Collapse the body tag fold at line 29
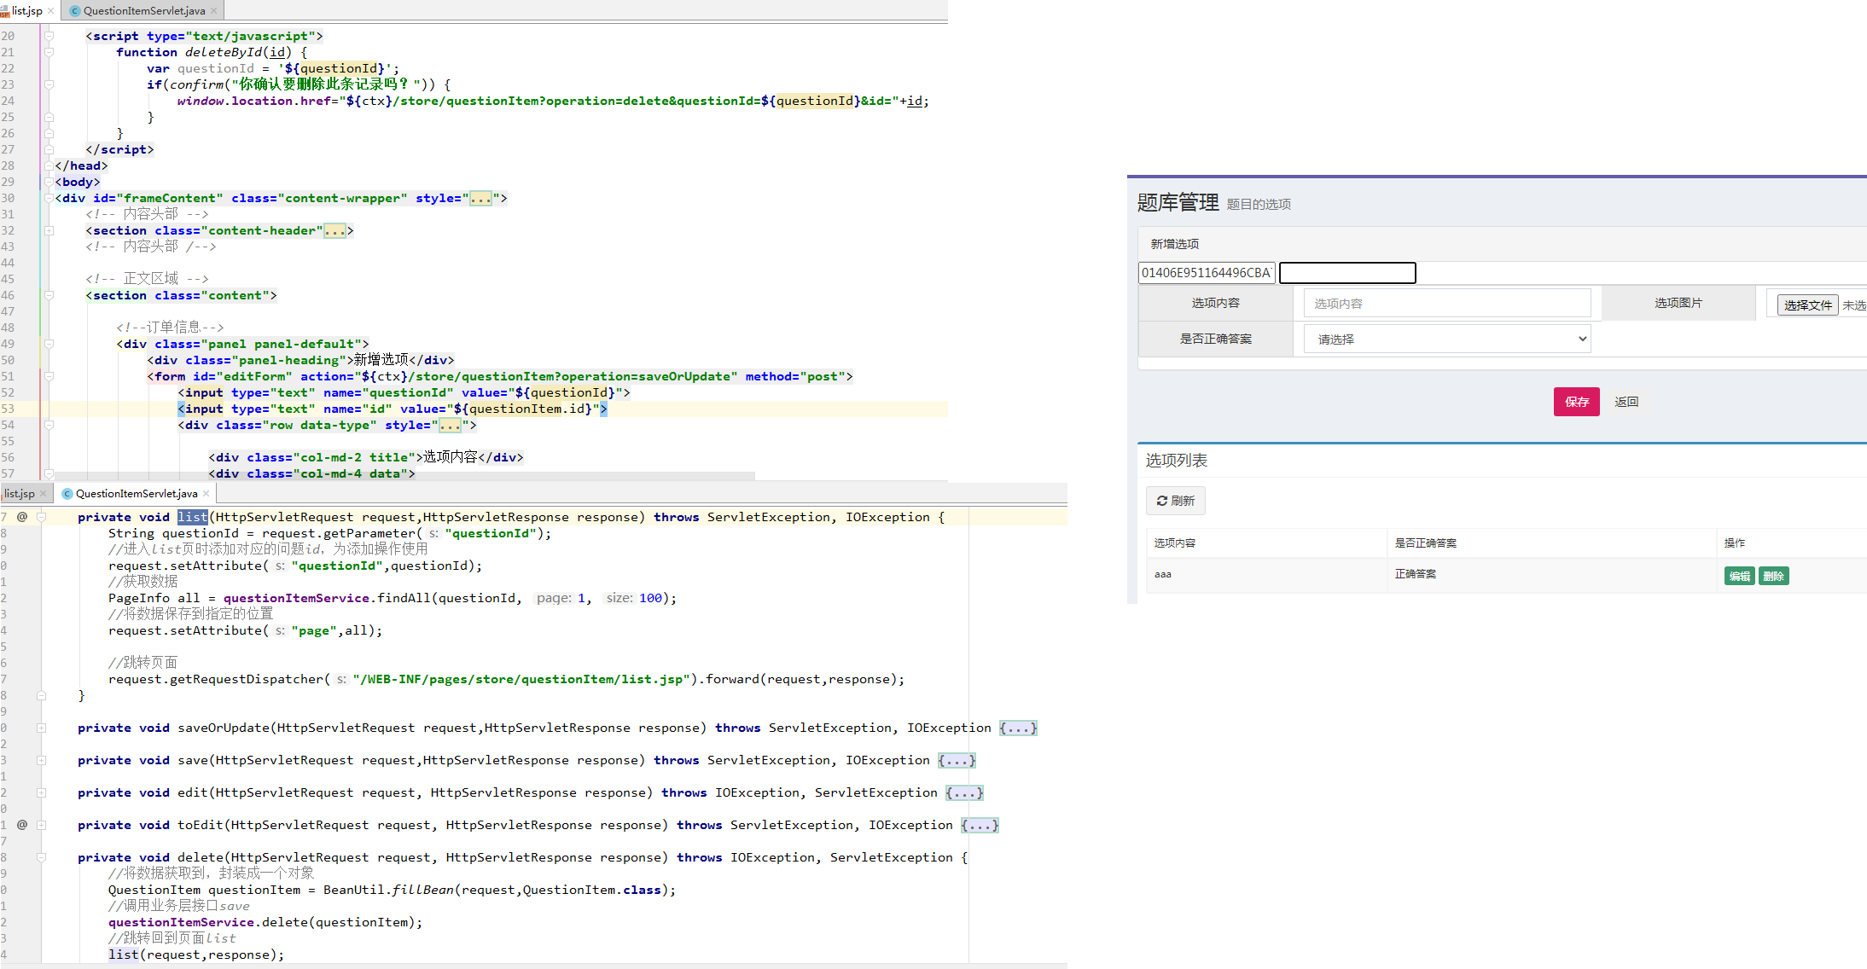Viewport: 1867px width, 969px height. pyautogui.click(x=49, y=182)
